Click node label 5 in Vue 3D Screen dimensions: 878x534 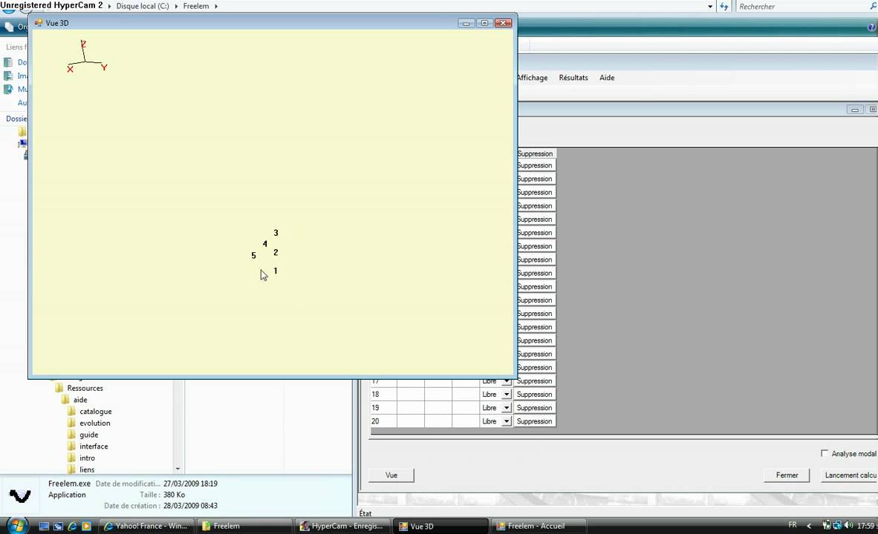coord(253,256)
